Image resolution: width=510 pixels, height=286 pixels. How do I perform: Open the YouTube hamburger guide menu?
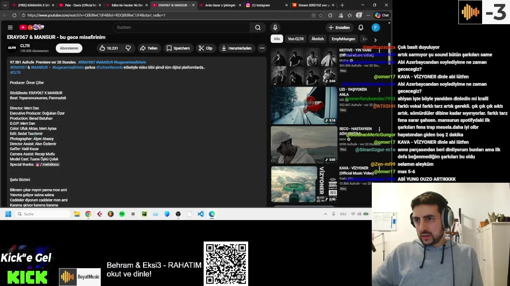(x=10, y=27)
